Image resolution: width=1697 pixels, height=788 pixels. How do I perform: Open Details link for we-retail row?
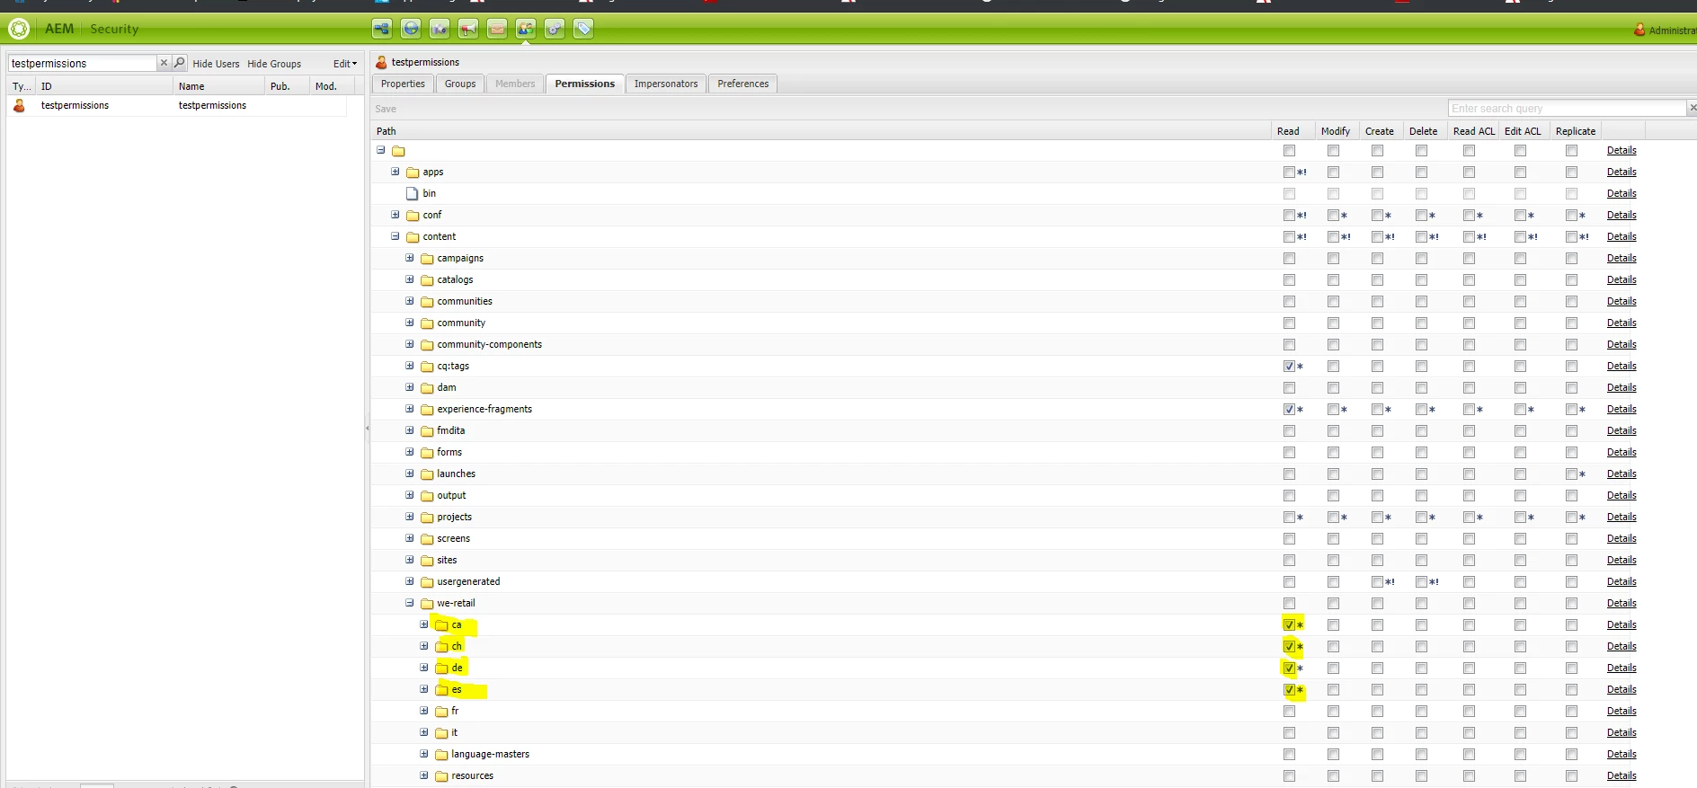point(1621,603)
